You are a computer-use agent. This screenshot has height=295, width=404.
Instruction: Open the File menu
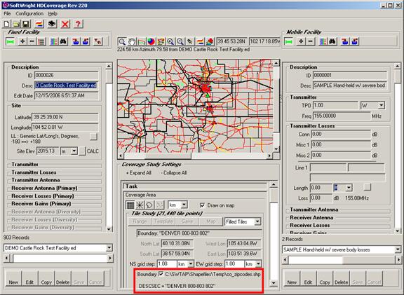point(7,13)
